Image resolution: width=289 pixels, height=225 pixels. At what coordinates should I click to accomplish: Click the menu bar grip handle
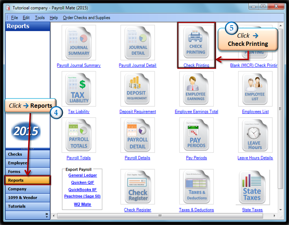7,18
